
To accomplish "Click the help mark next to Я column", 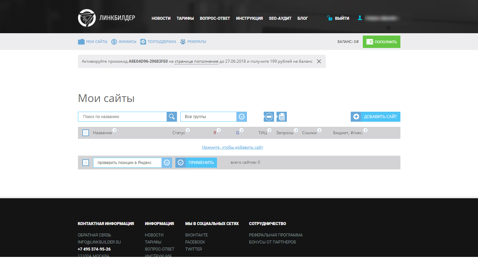I will click(x=219, y=130).
